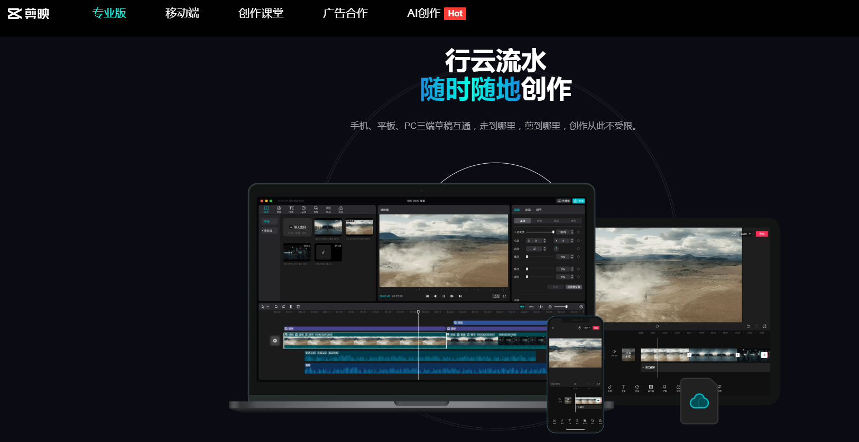Click the cloud sync icon tile
Image resolution: width=859 pixels, height=442 pixels.
[699, 401]
